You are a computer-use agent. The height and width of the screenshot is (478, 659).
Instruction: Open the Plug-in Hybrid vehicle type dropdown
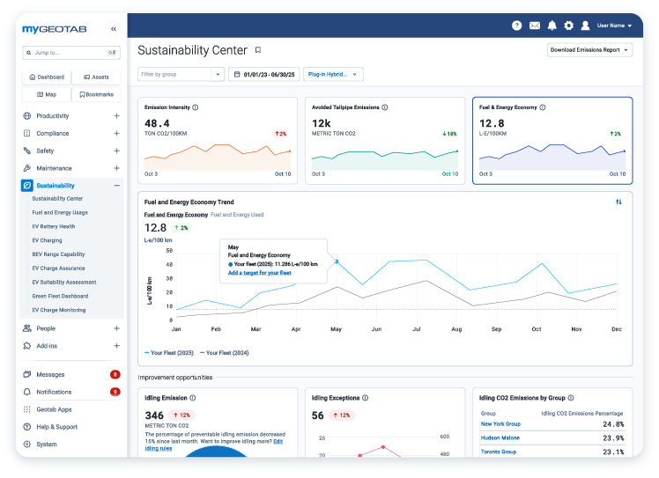pos(333,74)
